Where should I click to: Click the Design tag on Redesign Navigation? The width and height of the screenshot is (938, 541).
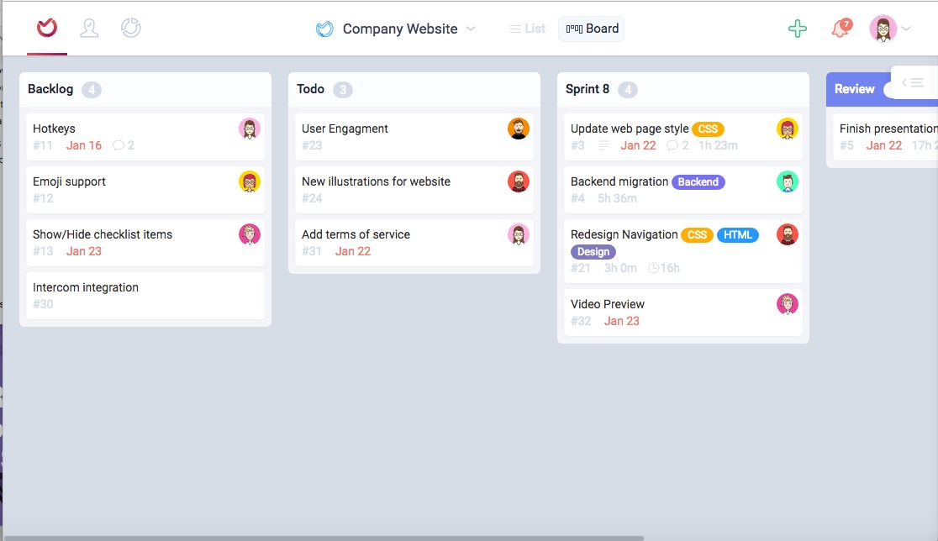click(x=593, y=252)
